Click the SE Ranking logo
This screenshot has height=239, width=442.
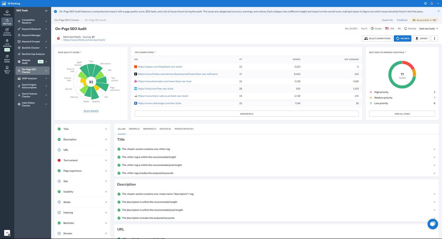pos(11,3)
